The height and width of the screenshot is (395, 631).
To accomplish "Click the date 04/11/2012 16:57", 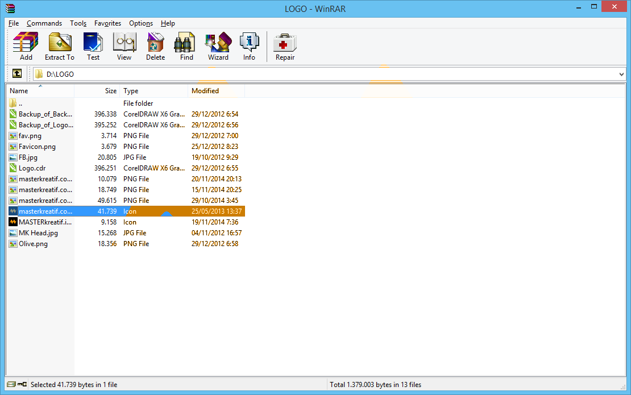I will click(217, 233).
